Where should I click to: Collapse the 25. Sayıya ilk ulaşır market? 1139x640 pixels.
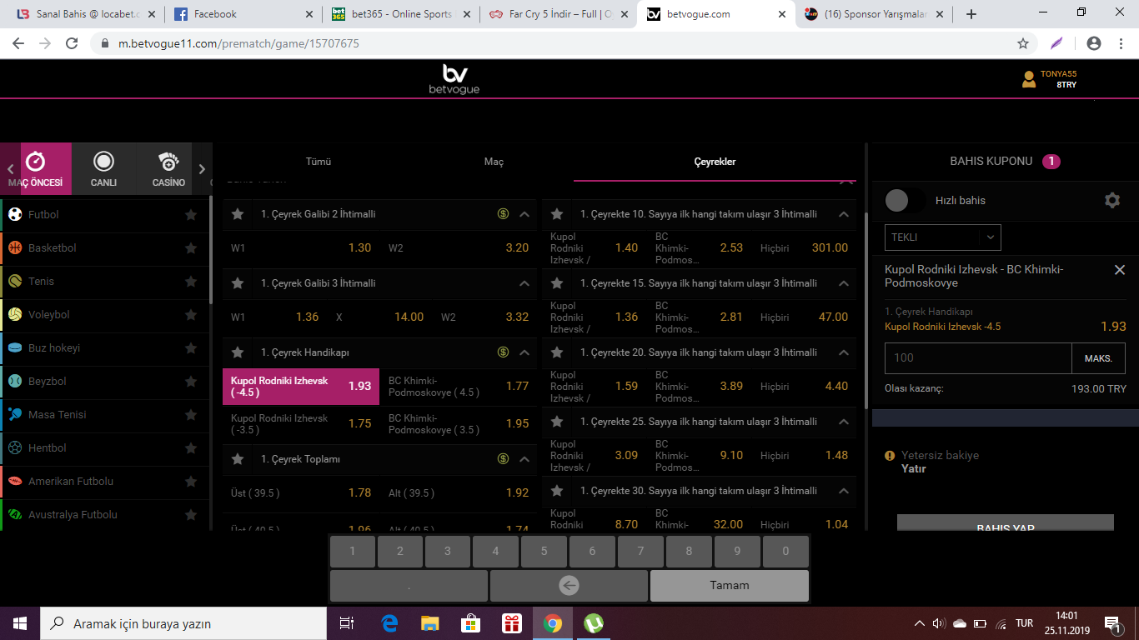click(844, 422)
